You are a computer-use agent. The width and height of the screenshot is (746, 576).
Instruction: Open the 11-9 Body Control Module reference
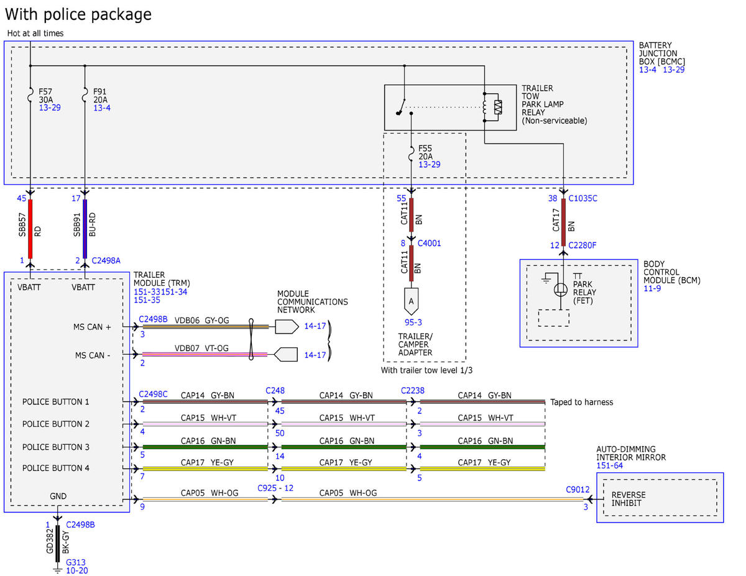pos(652,288)
